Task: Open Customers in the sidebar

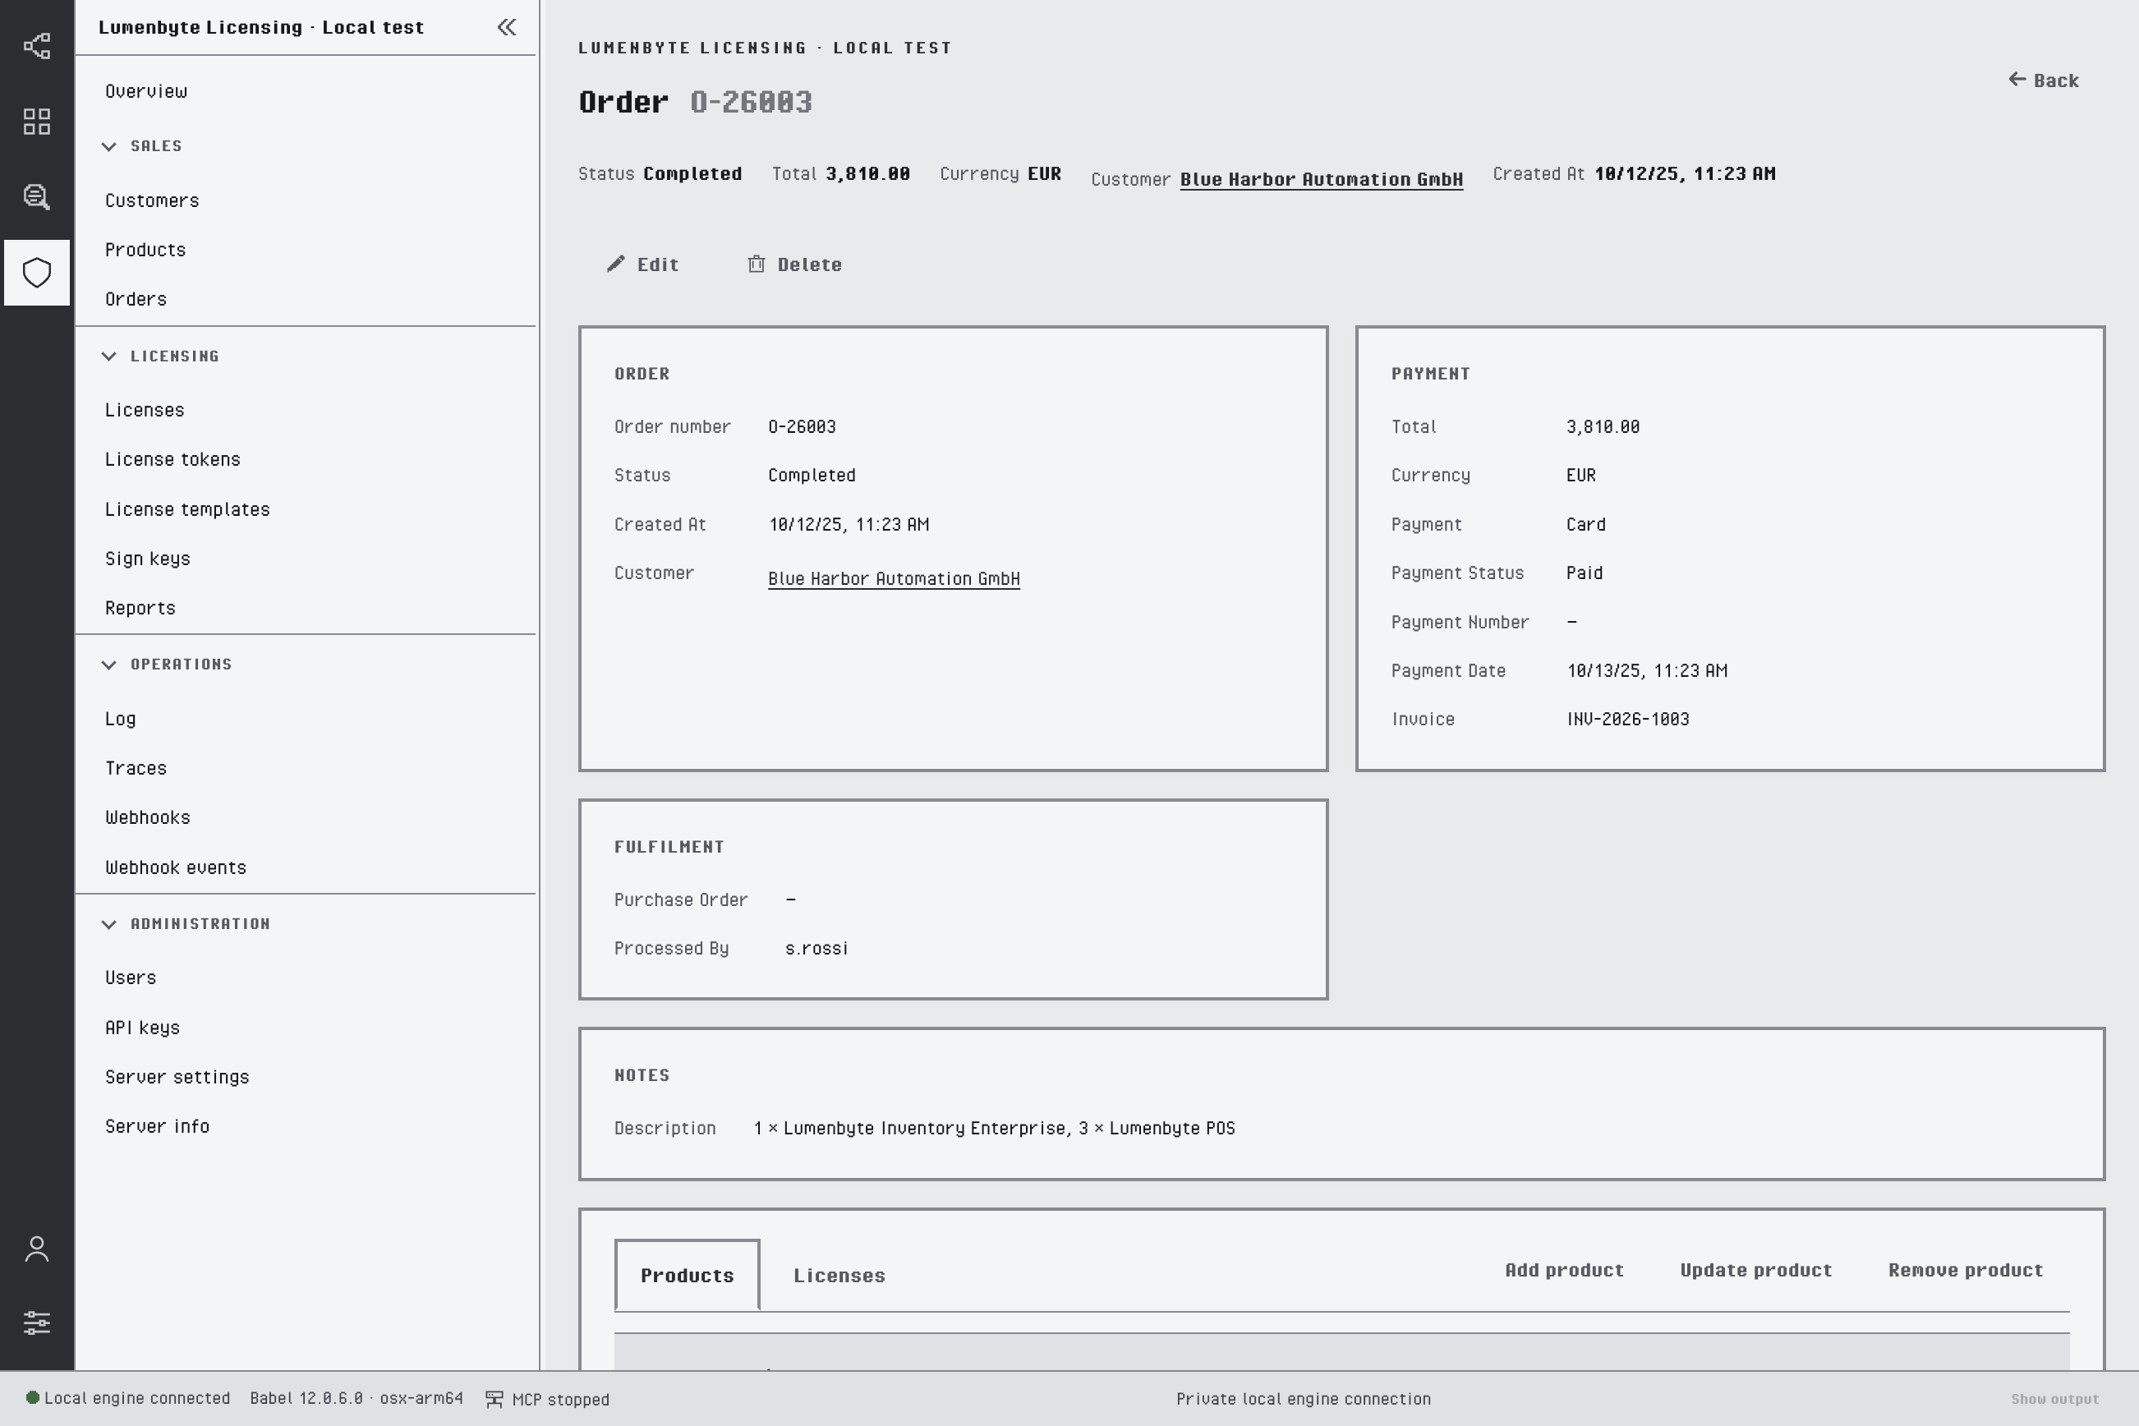Action: (152, 200)
